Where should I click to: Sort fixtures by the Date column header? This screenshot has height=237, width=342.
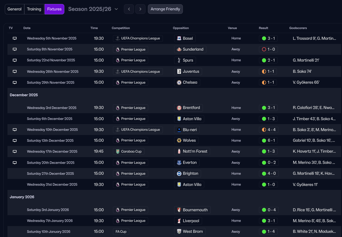coord(27,28)
